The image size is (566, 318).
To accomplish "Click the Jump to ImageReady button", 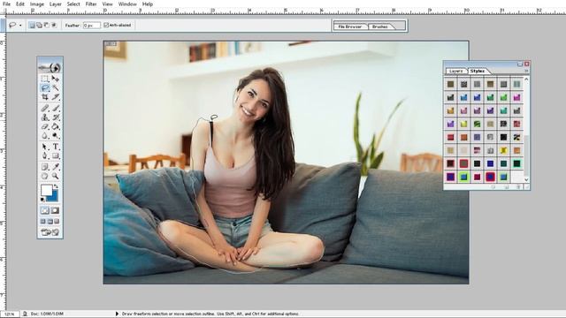I will 50,232.
